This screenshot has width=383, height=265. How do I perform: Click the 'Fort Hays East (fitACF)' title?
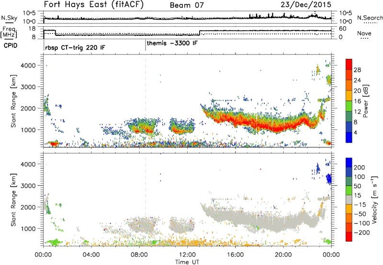pos(93,5)
